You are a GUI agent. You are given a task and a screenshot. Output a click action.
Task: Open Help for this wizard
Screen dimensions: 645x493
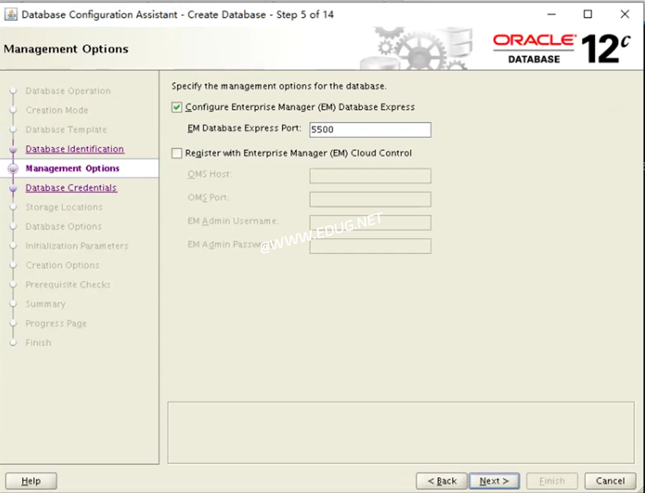(31, 481)
